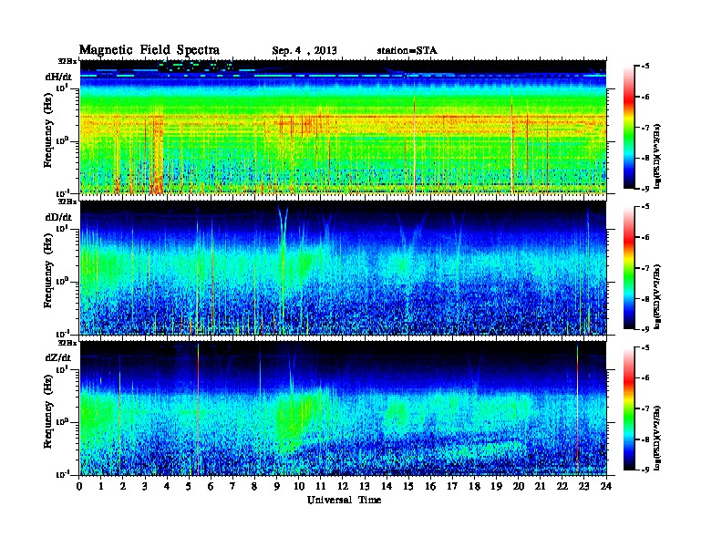Click the time axis tick label "2"
The height and width of the screenshot is (558, 722).
click(123, 487)
